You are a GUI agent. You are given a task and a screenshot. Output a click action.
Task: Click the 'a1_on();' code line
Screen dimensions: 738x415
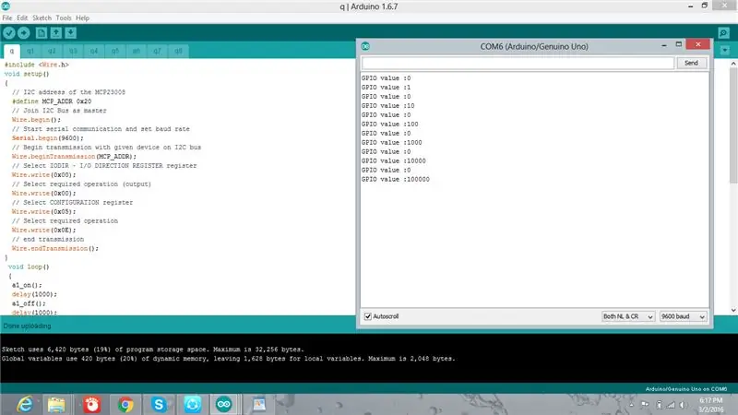tap(27, 285)
